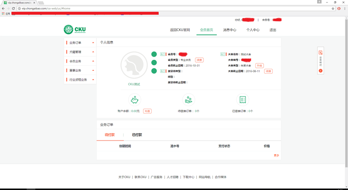Open the 广告服务 footer link

coord(157,177)
